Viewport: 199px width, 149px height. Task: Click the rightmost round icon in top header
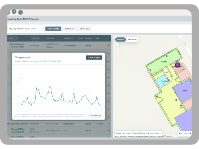[21, 12]
